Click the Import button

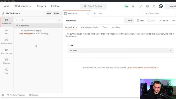click(x=57, y=13)
